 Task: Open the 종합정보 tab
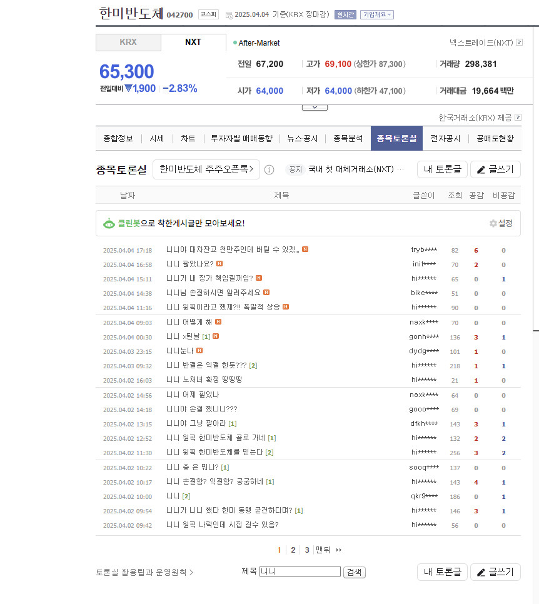(118, 138)
